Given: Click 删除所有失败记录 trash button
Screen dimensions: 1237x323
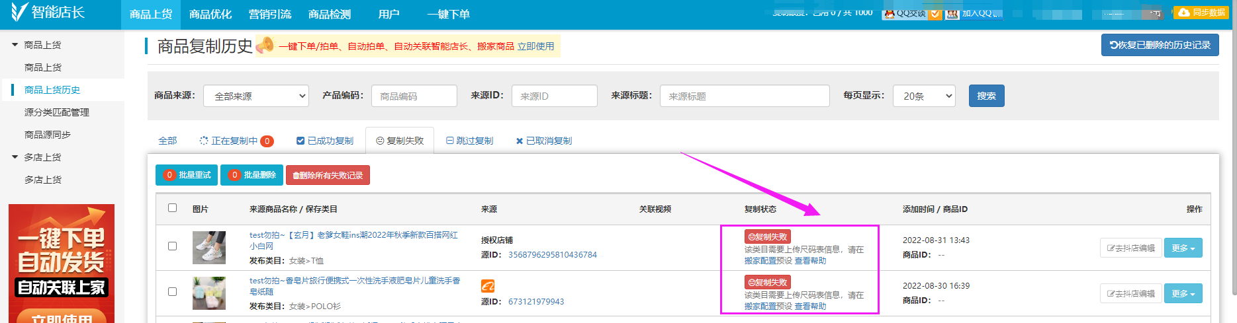Looking at the screenshot, I should (328, 175).
